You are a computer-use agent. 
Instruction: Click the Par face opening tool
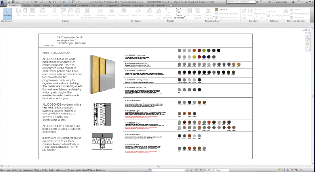point(244,13)
